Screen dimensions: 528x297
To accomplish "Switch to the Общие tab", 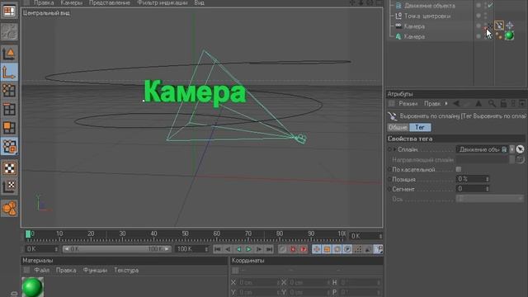I will click(x=398, y=127).
